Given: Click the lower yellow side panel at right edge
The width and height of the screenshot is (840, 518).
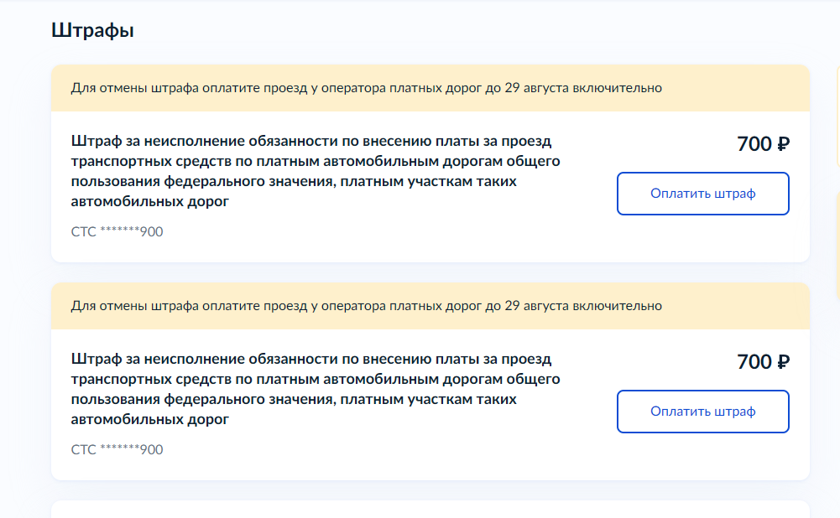Looking at the screenshot, I should [x=837, y=245].
